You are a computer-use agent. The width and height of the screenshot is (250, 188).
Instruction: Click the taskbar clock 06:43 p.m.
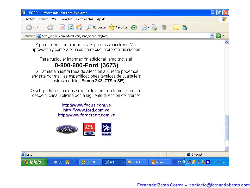pyautogui.click(x=218, y=162)
